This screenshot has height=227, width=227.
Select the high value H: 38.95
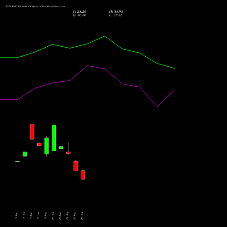pyautogui.click(x=116, y=12)
